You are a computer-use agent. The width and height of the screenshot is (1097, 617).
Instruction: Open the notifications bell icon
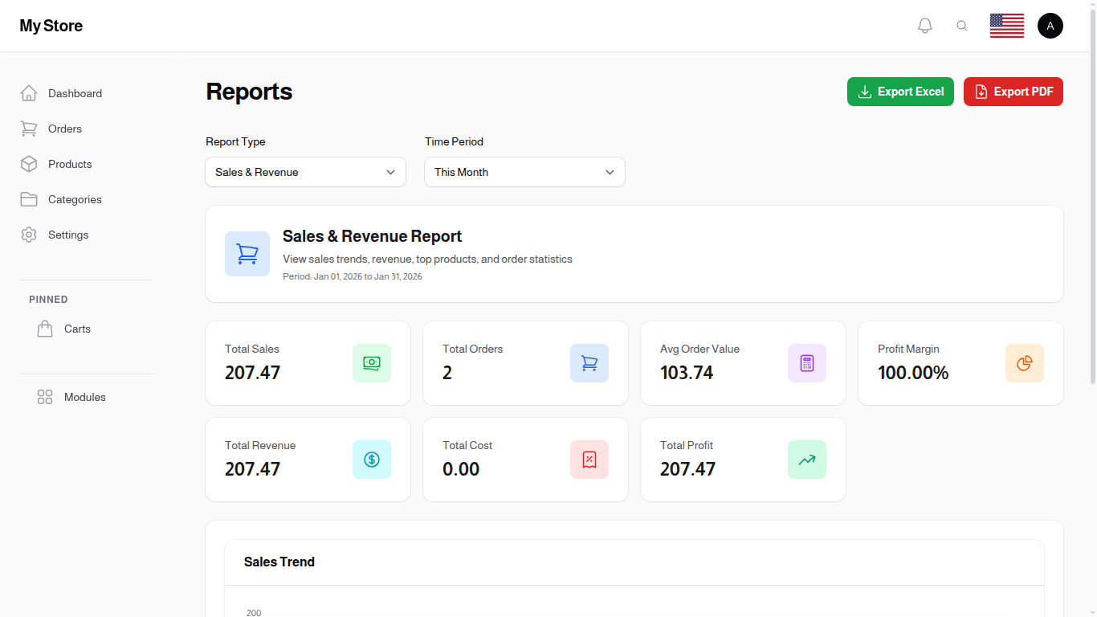click(x=924, y=25)
